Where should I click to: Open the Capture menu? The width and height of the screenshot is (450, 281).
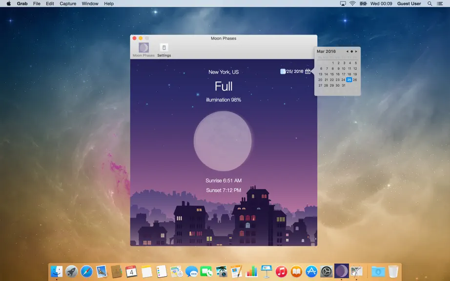[68, 3]
